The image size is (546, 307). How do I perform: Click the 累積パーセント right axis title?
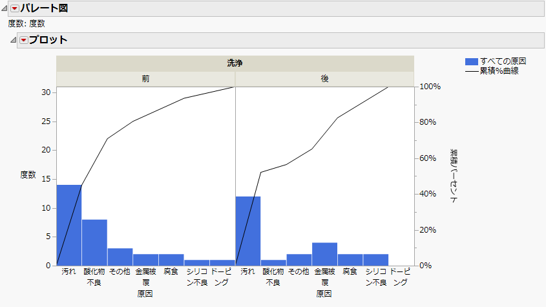point(454,176)
